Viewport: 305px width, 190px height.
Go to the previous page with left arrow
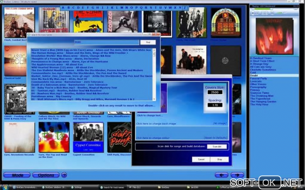tap(221, 175)
